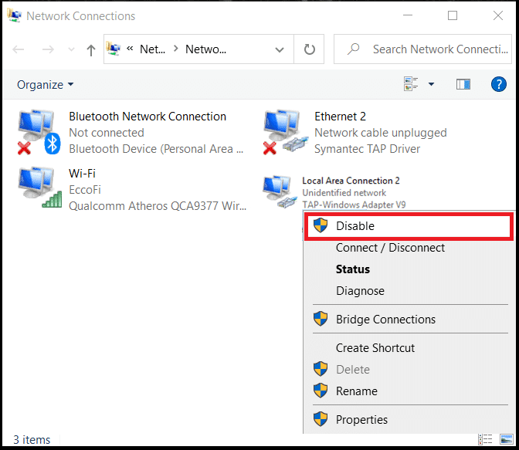Click the 'TAP-Windows Adapter V9' text

[354, 205]
